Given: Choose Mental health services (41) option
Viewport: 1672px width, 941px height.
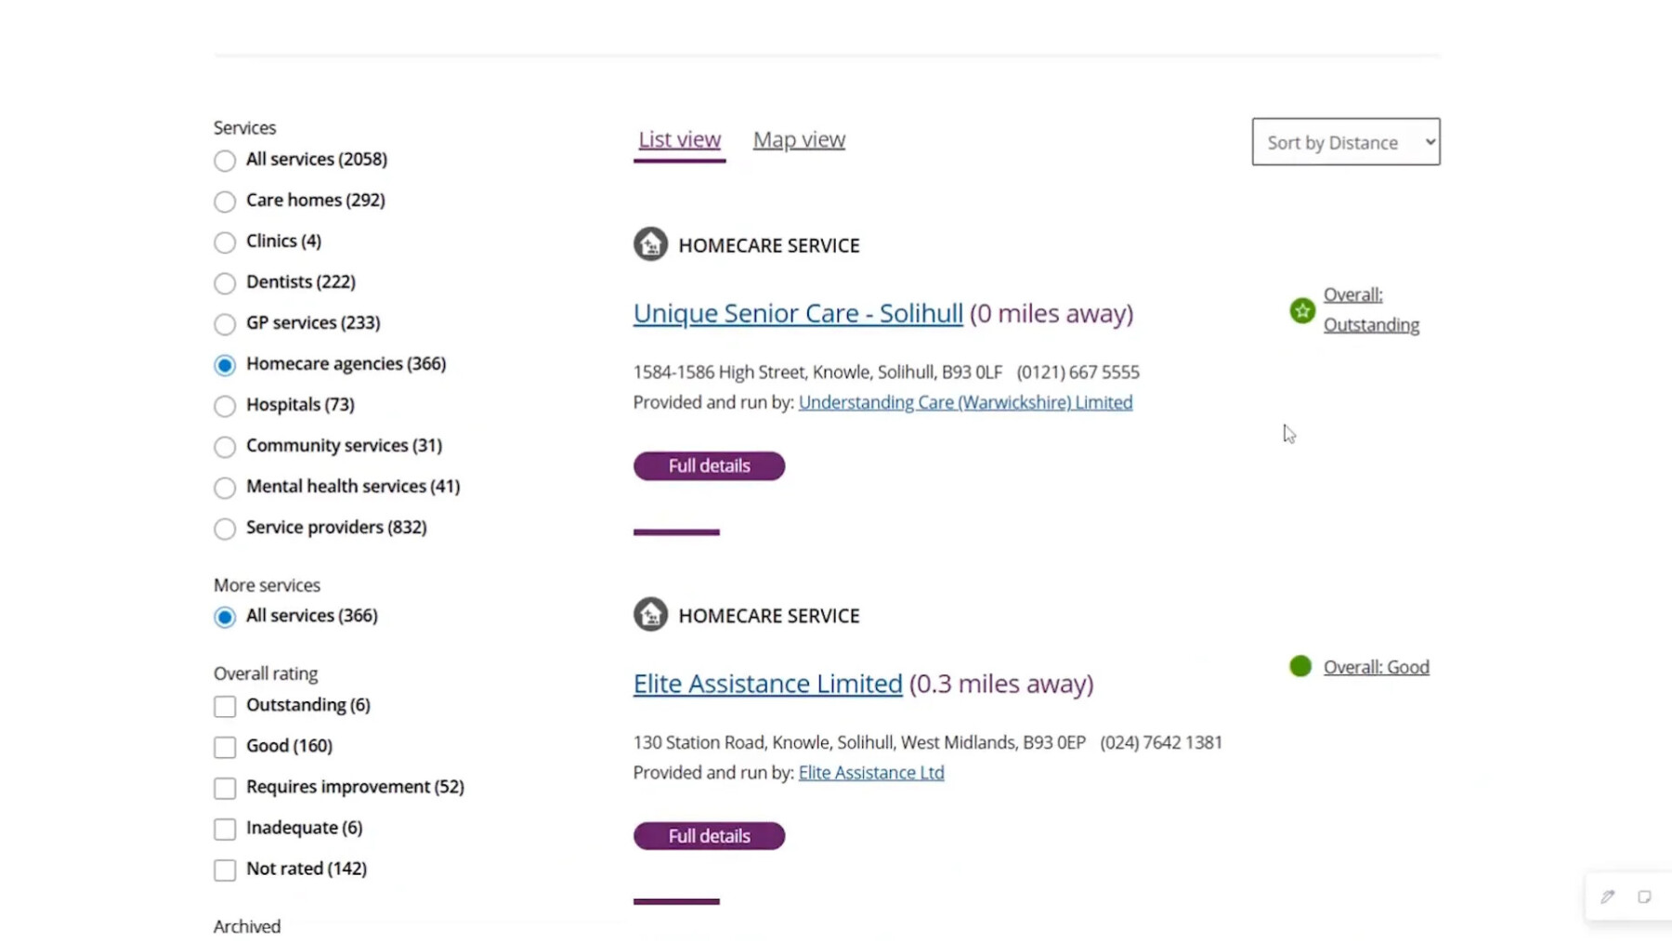Looking at the screenshot, I should 225,487.
